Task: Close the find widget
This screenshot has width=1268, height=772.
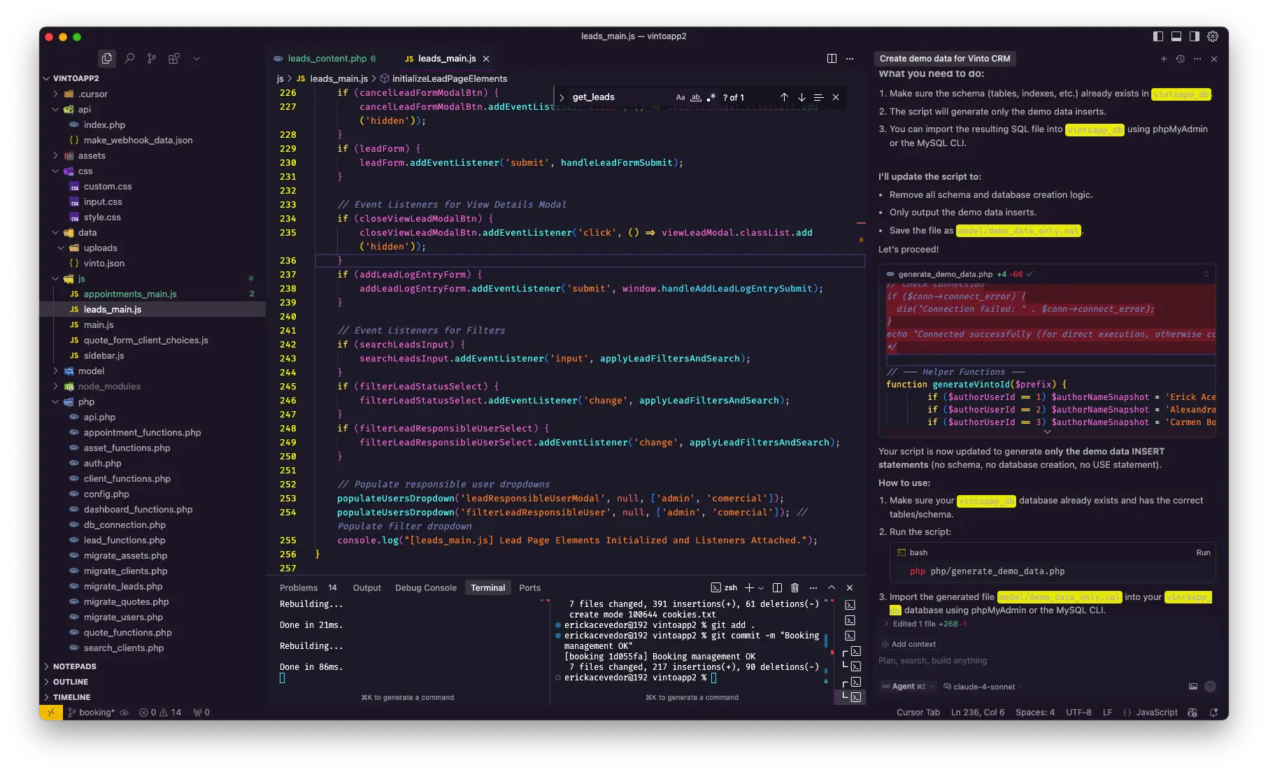Action: point(836,97)
